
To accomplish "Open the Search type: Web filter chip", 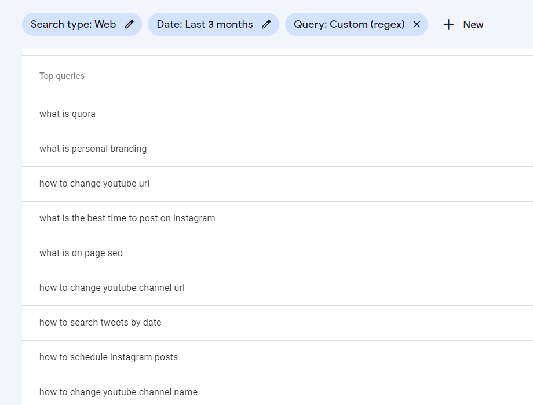I will point(73,24).
